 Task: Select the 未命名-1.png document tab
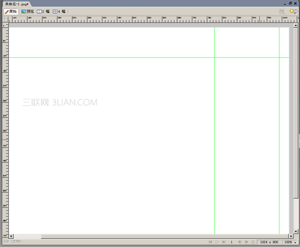coord(16,4)
